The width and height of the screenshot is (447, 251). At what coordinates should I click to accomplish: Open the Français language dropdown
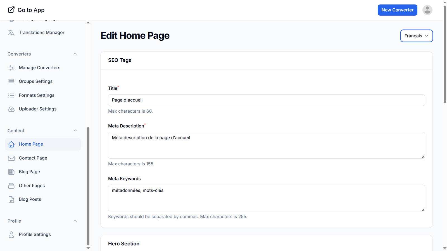tap(416, 36)
